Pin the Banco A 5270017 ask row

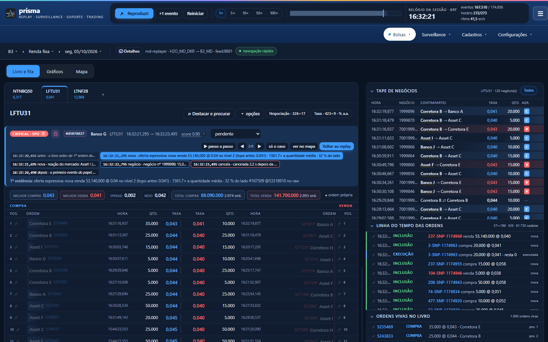tap(339, 224)
